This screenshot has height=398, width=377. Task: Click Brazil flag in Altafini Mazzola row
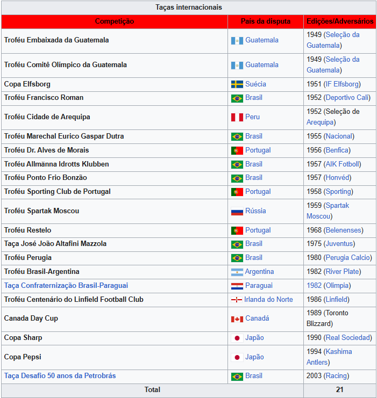coord(237,244)
